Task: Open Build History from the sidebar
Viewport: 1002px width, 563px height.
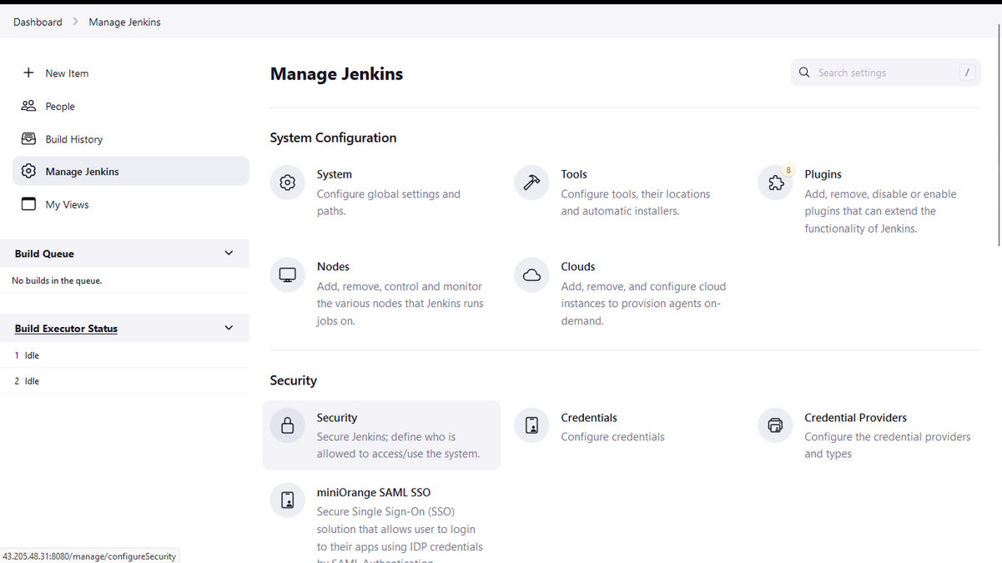Action: (131, 138)
